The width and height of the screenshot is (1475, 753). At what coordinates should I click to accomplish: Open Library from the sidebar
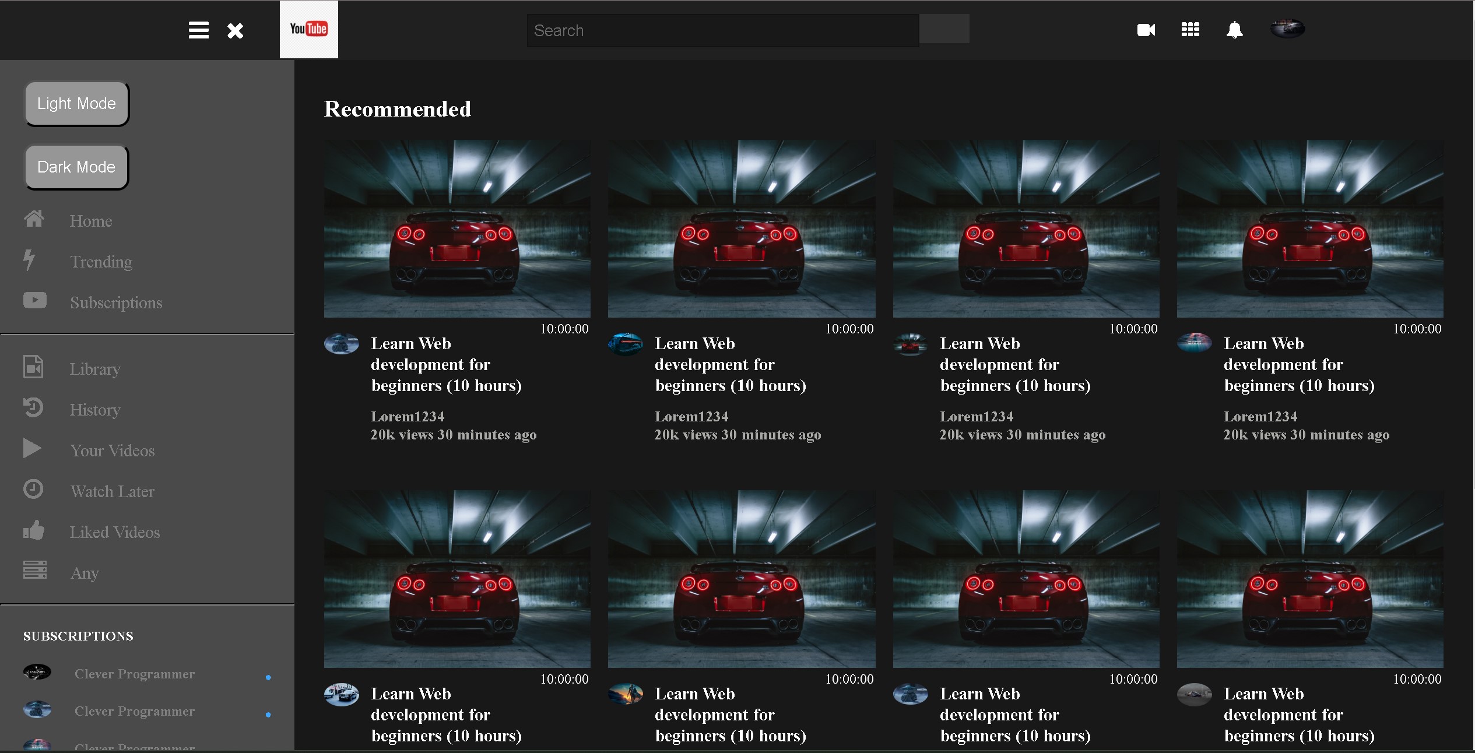point(95,369)
